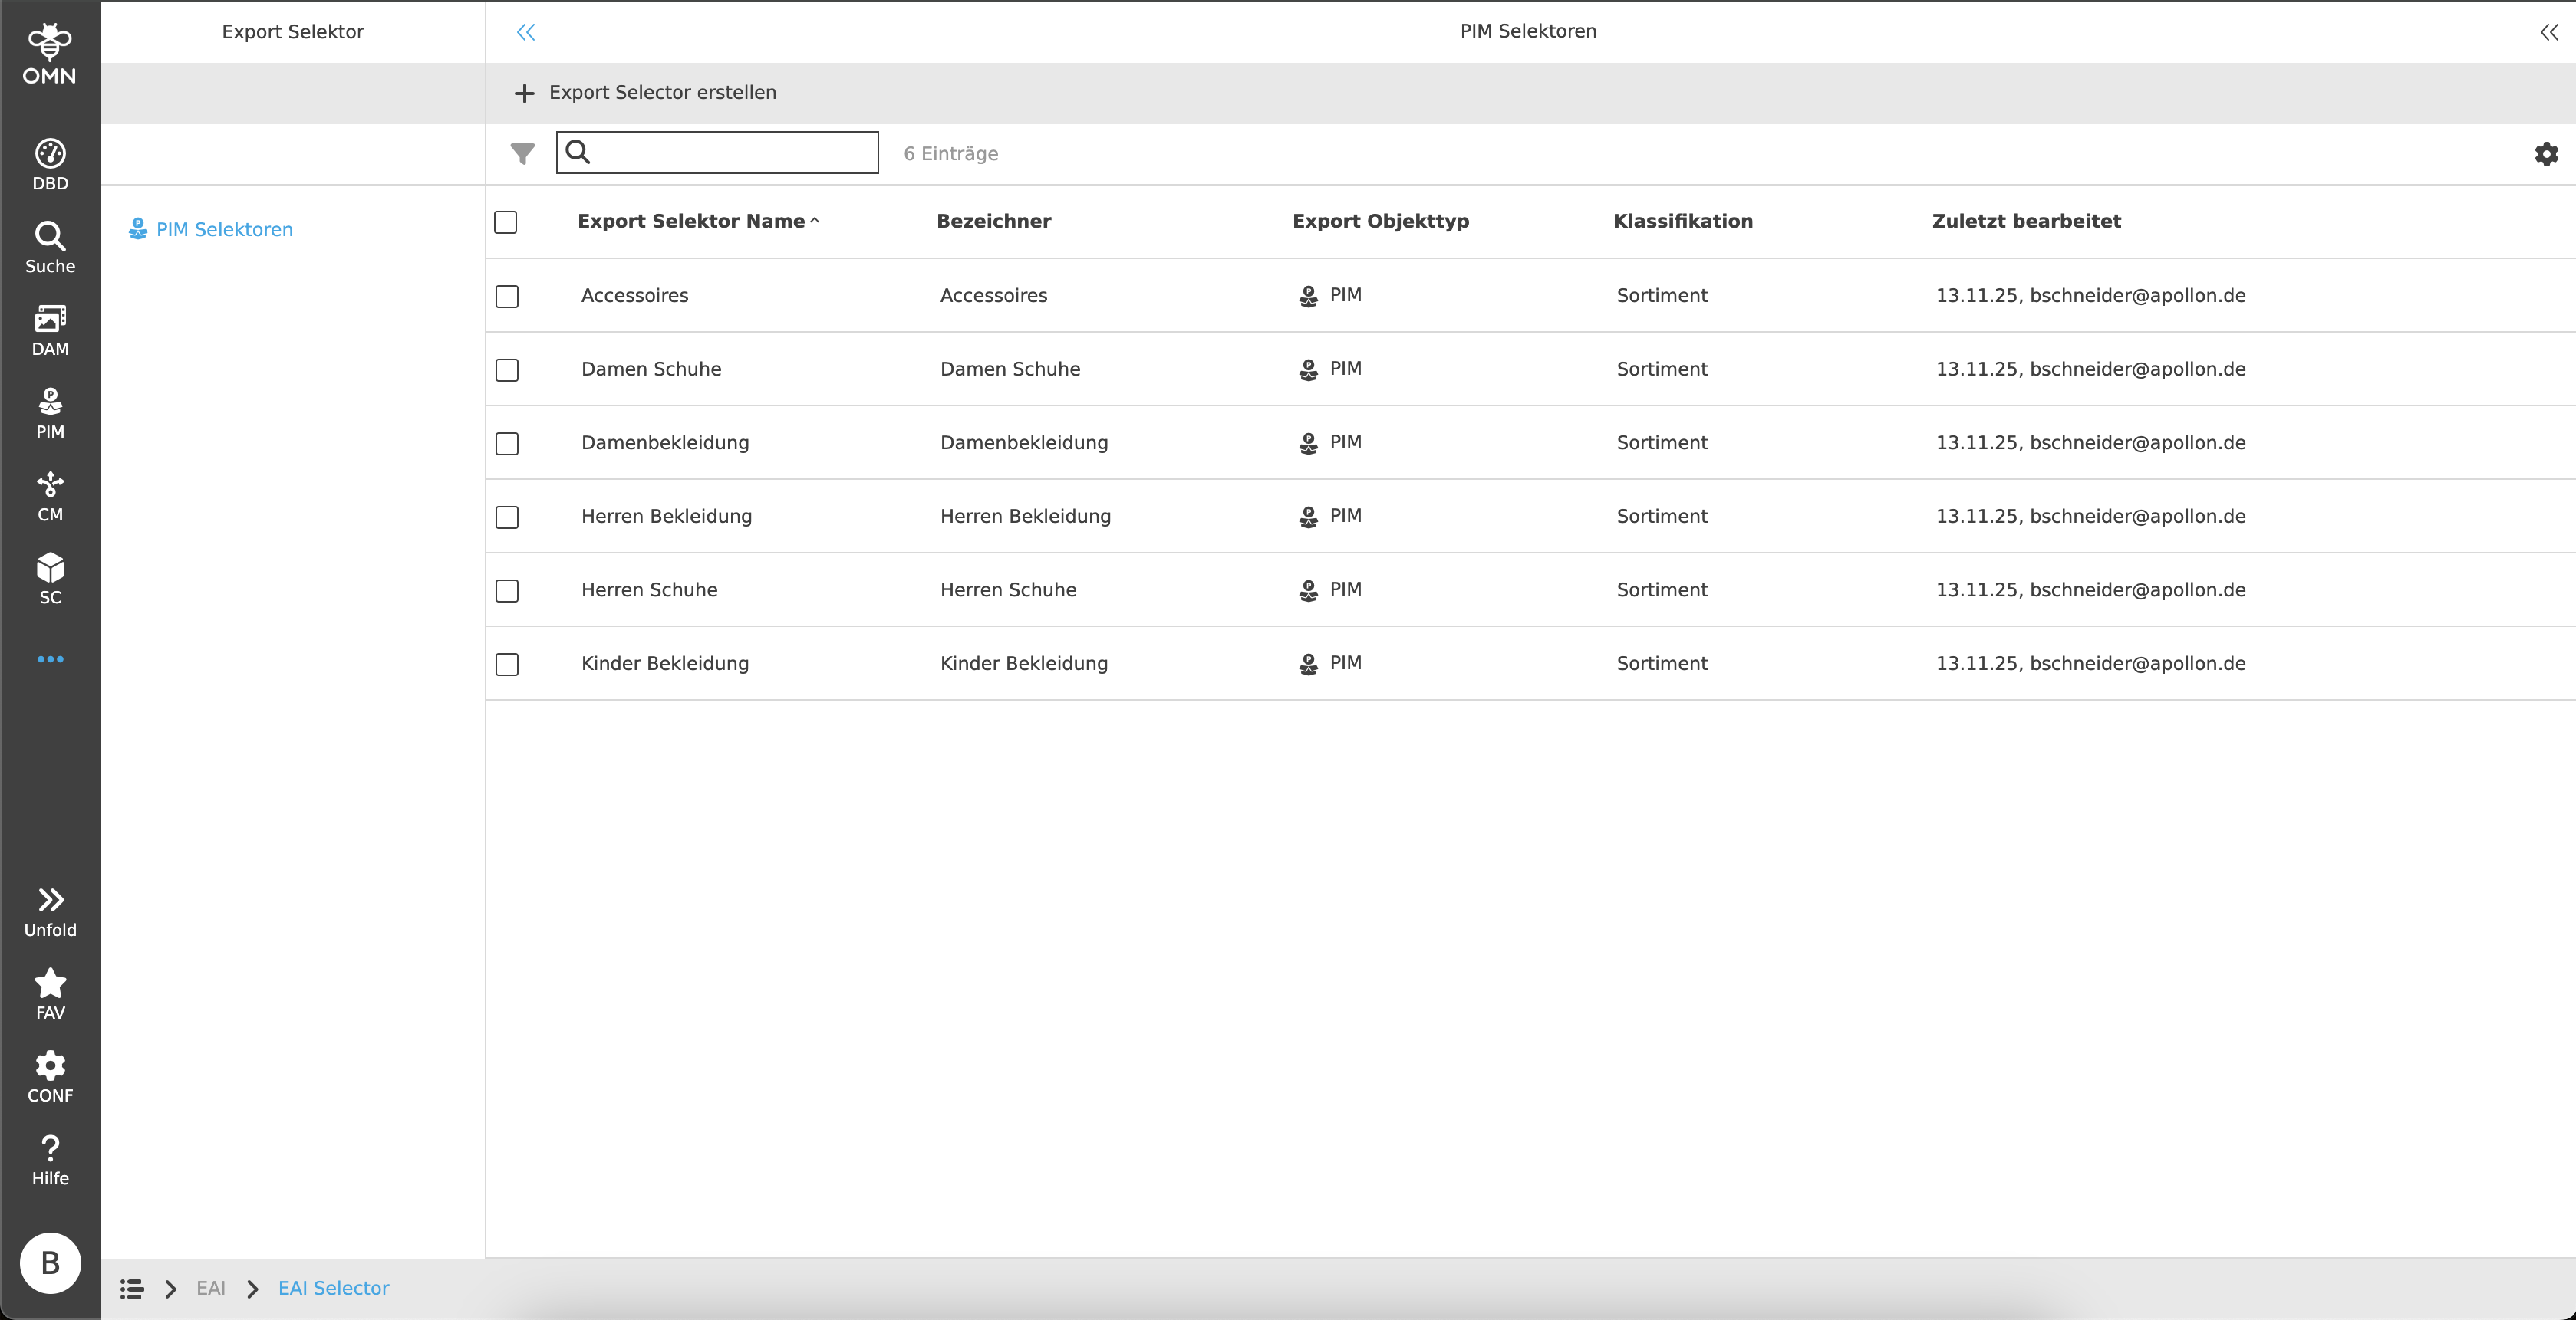Toggle the select-all header checkbox
Screen dimensions: 2576x1320
(x=506, y=222)
